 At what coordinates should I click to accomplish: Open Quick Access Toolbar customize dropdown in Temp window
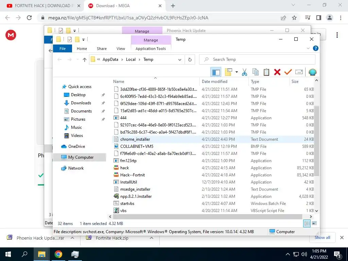pos(84,39)
